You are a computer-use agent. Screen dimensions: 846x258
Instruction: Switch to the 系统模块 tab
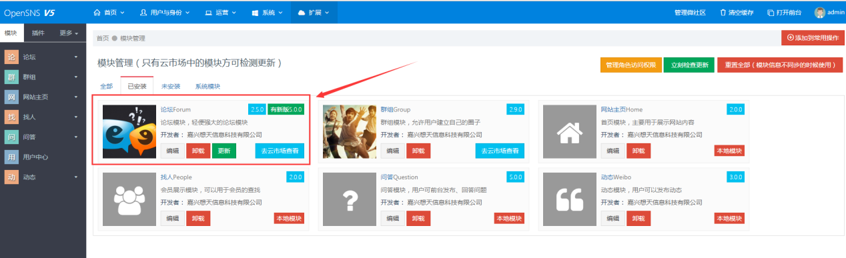click(207, 87)
